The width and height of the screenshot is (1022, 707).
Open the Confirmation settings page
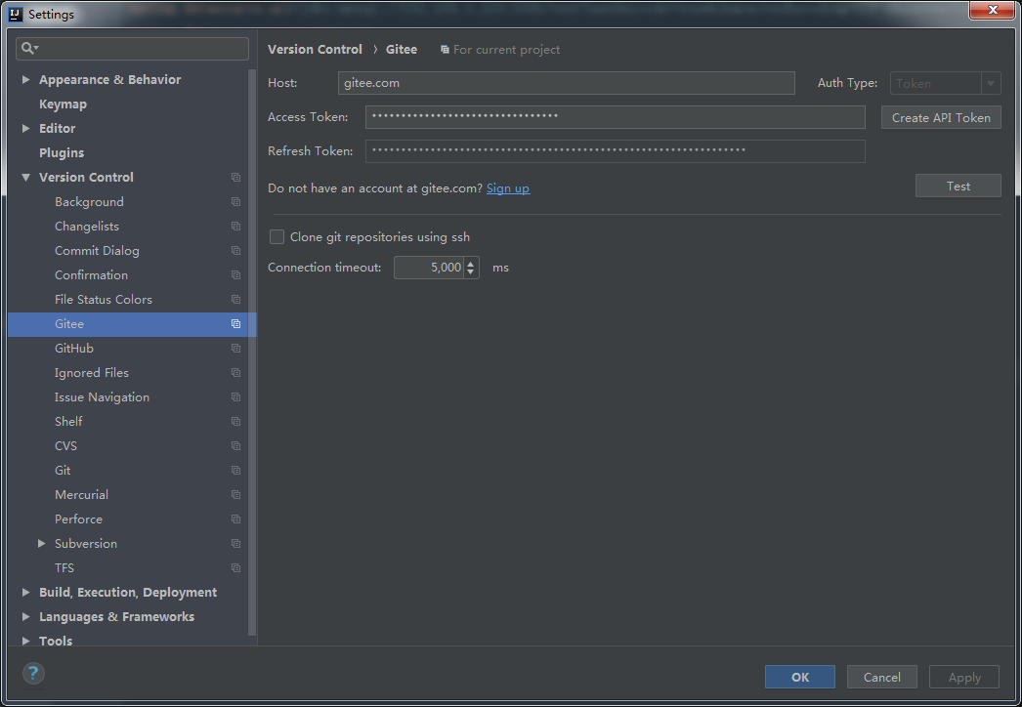tap(91, 275)
